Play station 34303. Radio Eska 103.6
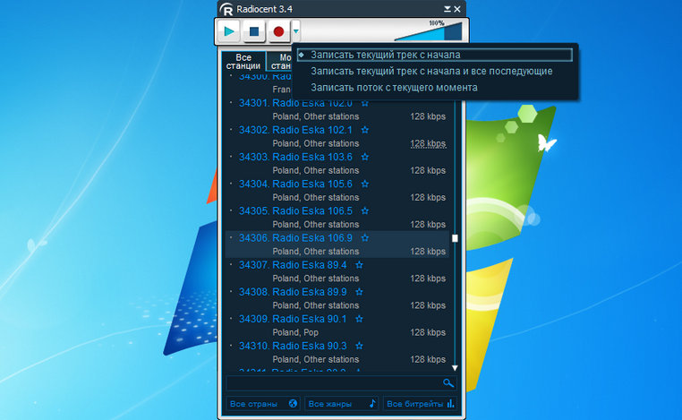This screenshot has width=682, height=420. tap(295, 157)
